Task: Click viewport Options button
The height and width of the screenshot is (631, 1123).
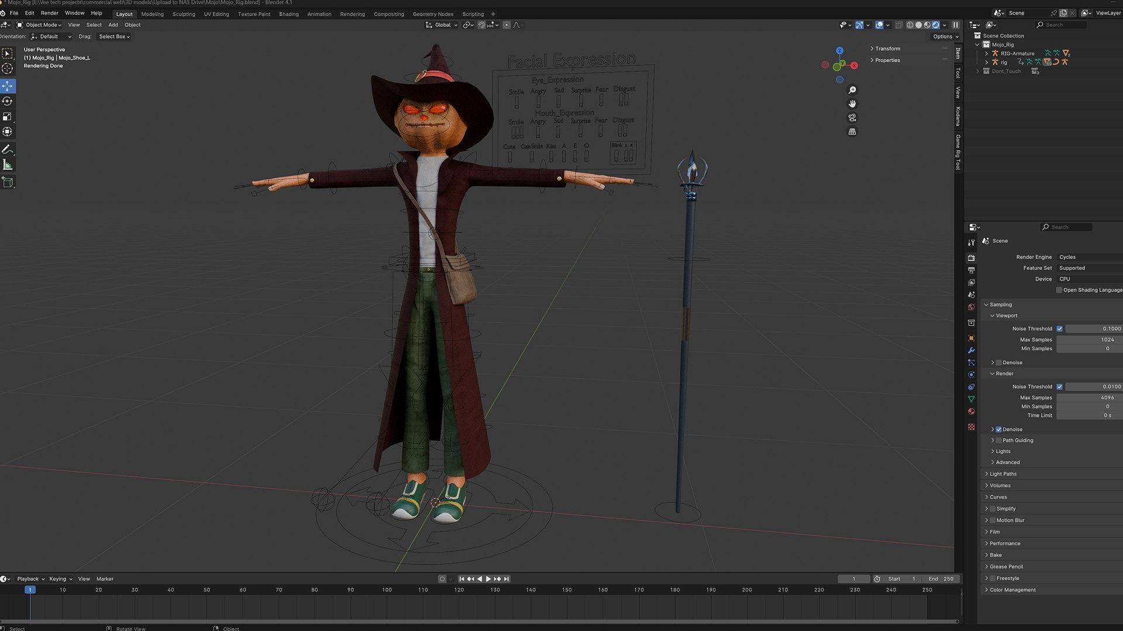Action: pos(945,36)
